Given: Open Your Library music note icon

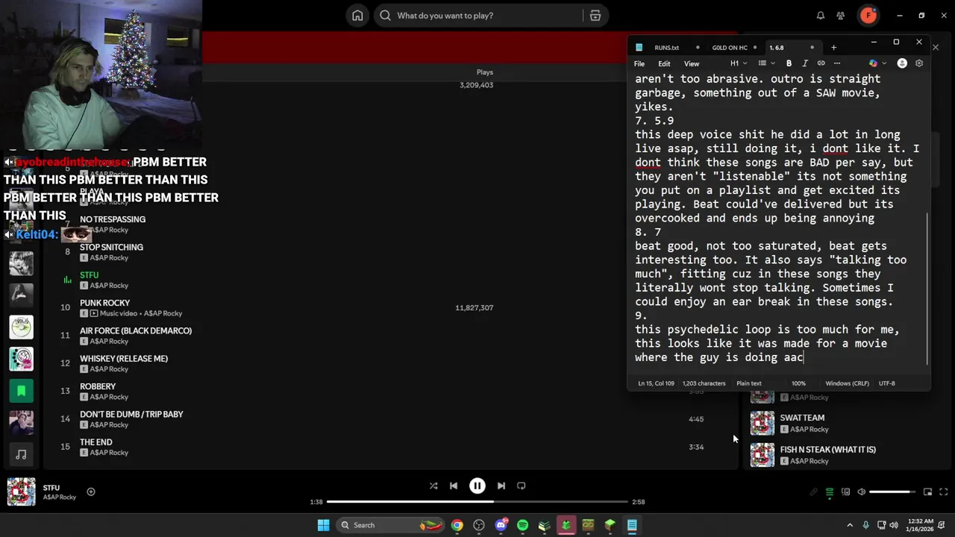Looking at the screenshot, I should (x=21, y=454).
